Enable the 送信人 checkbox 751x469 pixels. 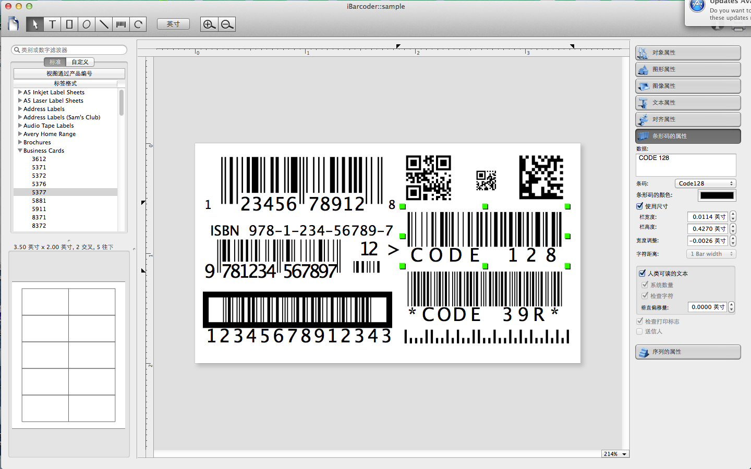(x=640, y=331)
